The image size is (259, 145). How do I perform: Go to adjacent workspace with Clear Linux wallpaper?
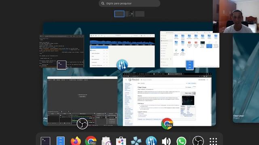point(246,78)
